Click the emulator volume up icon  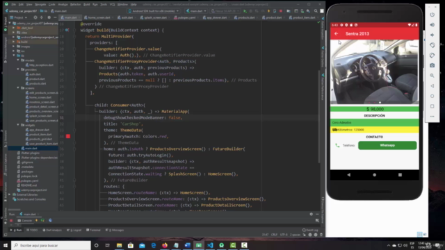click(432, 25)
